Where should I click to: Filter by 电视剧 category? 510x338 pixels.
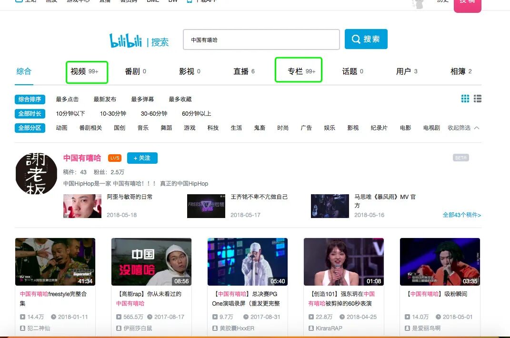(x=431, y=128)
